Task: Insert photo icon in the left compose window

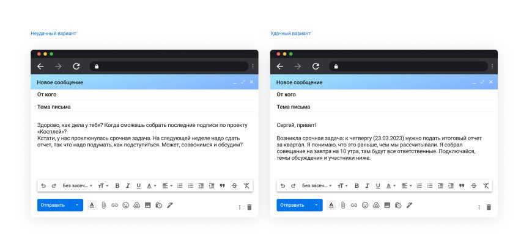Action: [147, 206]
